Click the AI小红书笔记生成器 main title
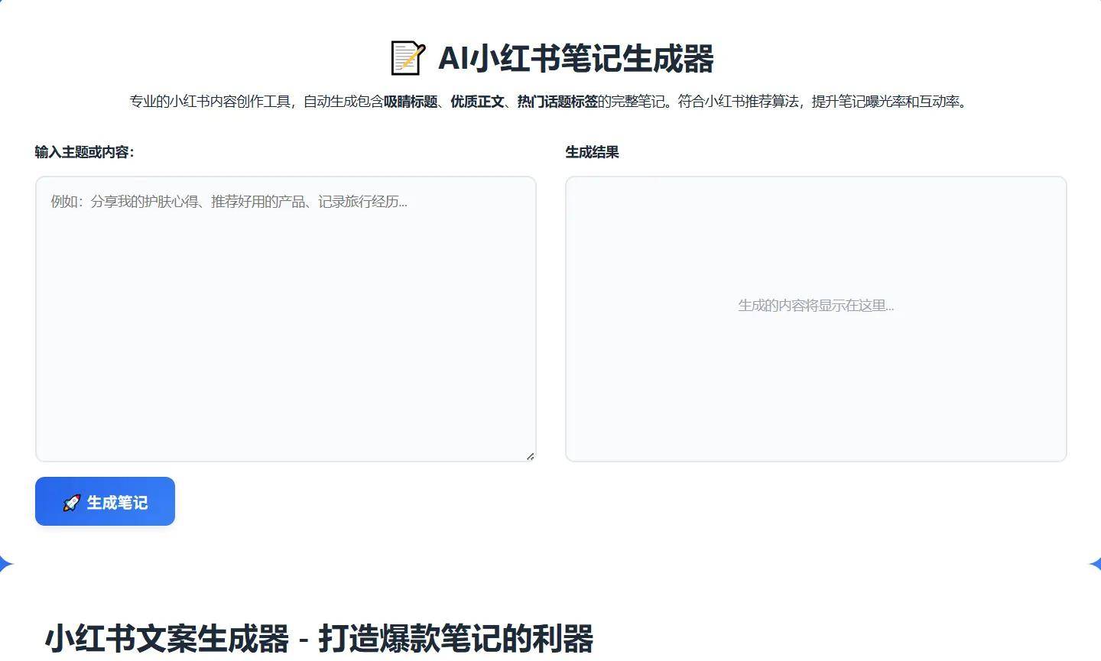1101x661 pixels. tap(575, 59)
